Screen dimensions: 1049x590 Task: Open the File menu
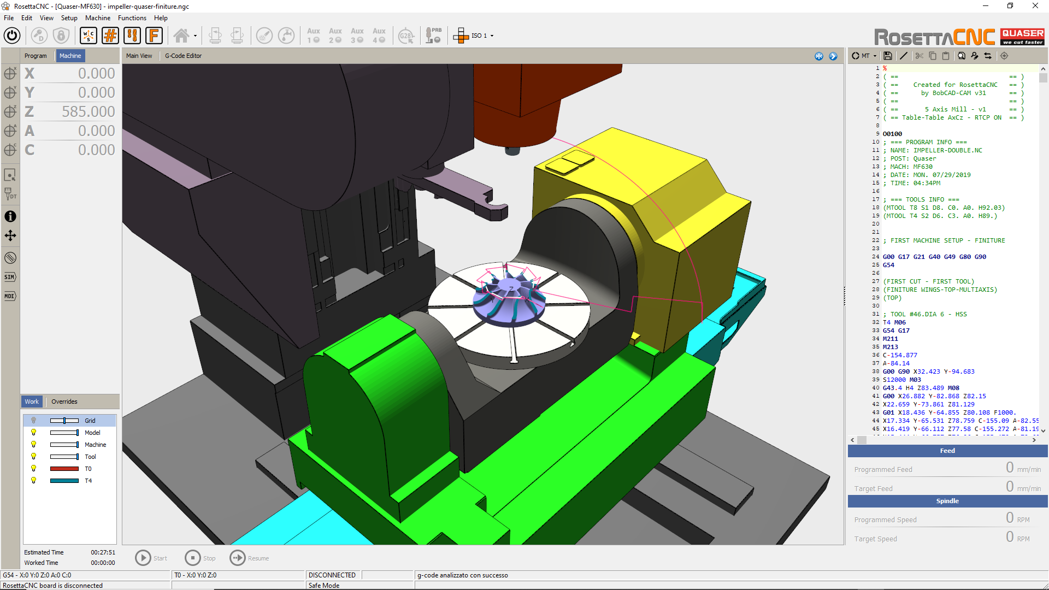[9, 18]
